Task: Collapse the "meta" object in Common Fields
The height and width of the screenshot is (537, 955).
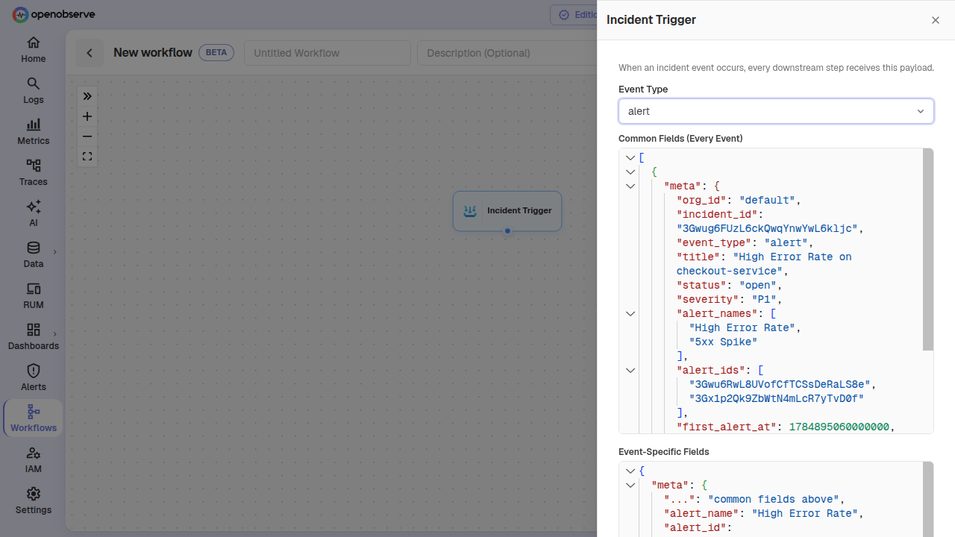Action: [x=630, y=186]
